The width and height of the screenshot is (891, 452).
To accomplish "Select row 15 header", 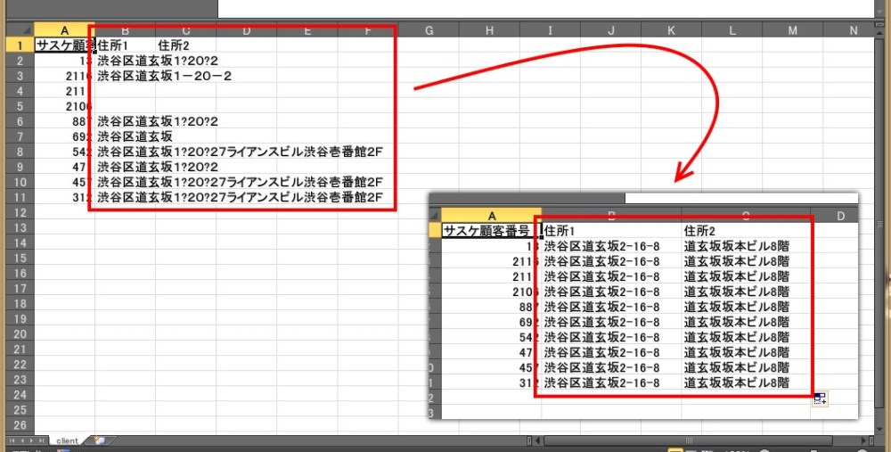I will pos(20,259).
